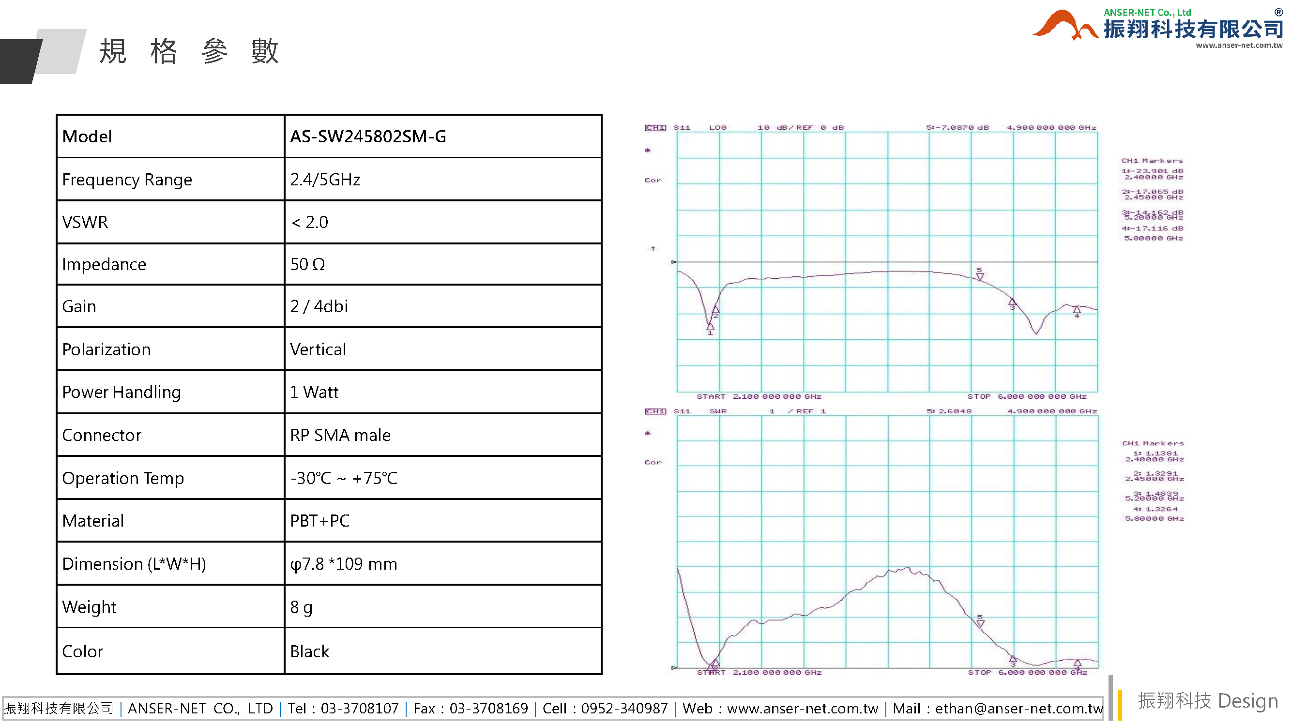Screen dimensions: 1291x726
Task: Click the CH1 label box on SWR graph
Action: 655,411
